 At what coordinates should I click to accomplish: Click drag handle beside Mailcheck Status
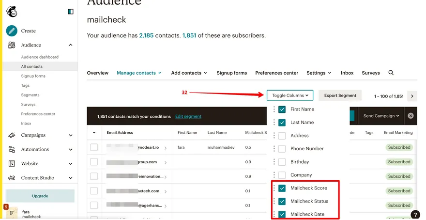[x=274, y=201]
